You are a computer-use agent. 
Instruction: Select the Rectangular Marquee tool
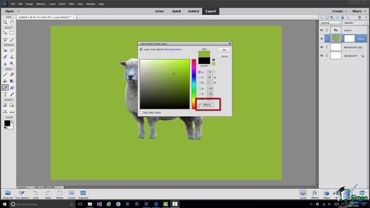pos(12,33)
